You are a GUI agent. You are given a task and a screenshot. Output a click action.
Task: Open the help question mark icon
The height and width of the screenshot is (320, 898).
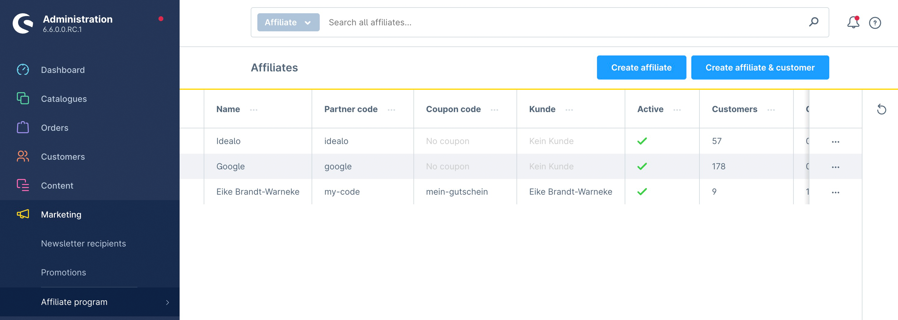click(x=874, y=23)
